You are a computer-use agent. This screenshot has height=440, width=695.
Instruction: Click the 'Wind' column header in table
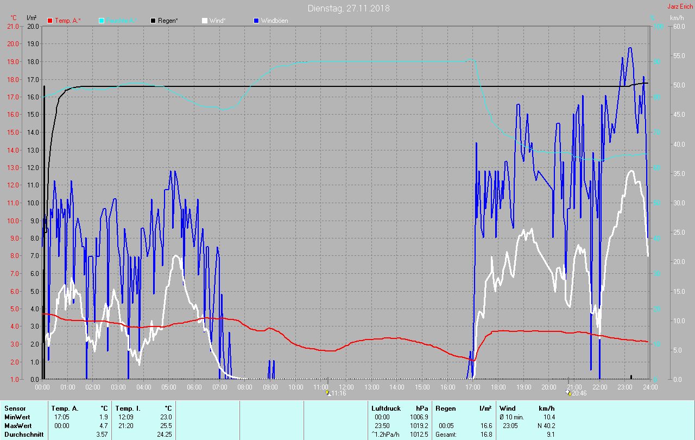point(508,408)
